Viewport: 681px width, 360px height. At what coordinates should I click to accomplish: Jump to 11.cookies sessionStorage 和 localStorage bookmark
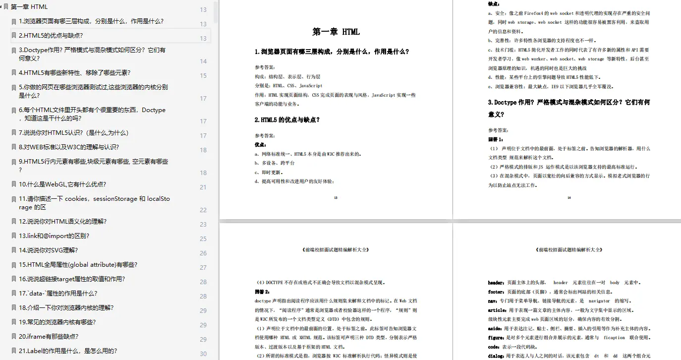pyautogui.click(x=89, y=202)
